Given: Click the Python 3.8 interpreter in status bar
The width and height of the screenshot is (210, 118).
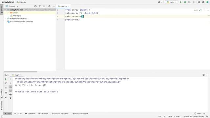Looking at the screenshot, I should [x=194, y=117].
